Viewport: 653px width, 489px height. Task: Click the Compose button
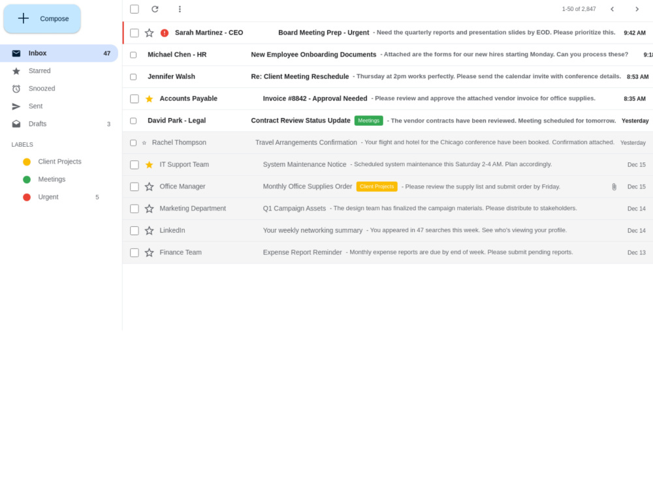(42, 19)
